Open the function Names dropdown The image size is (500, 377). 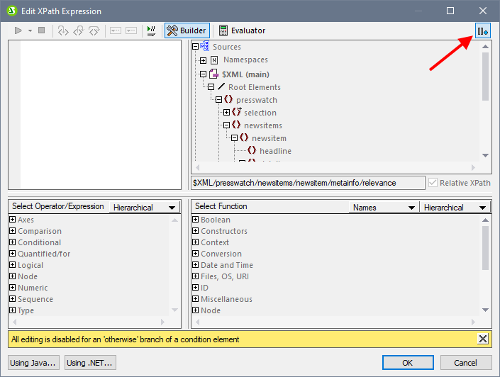pos(384,208)
